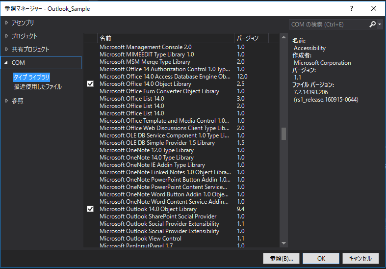Select Microsoft Office Euro Converter Object Library
The width and height of the screenshot is (386, 269).
point(181,91)
